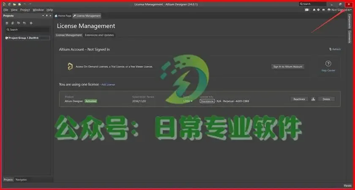
Task: Switch to the Navigator bottom tab
Action: click(x=21, y=179)
